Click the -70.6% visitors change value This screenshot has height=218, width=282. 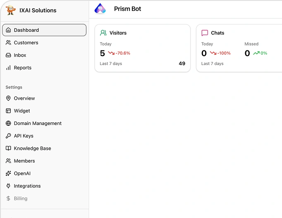click(123, 53)
